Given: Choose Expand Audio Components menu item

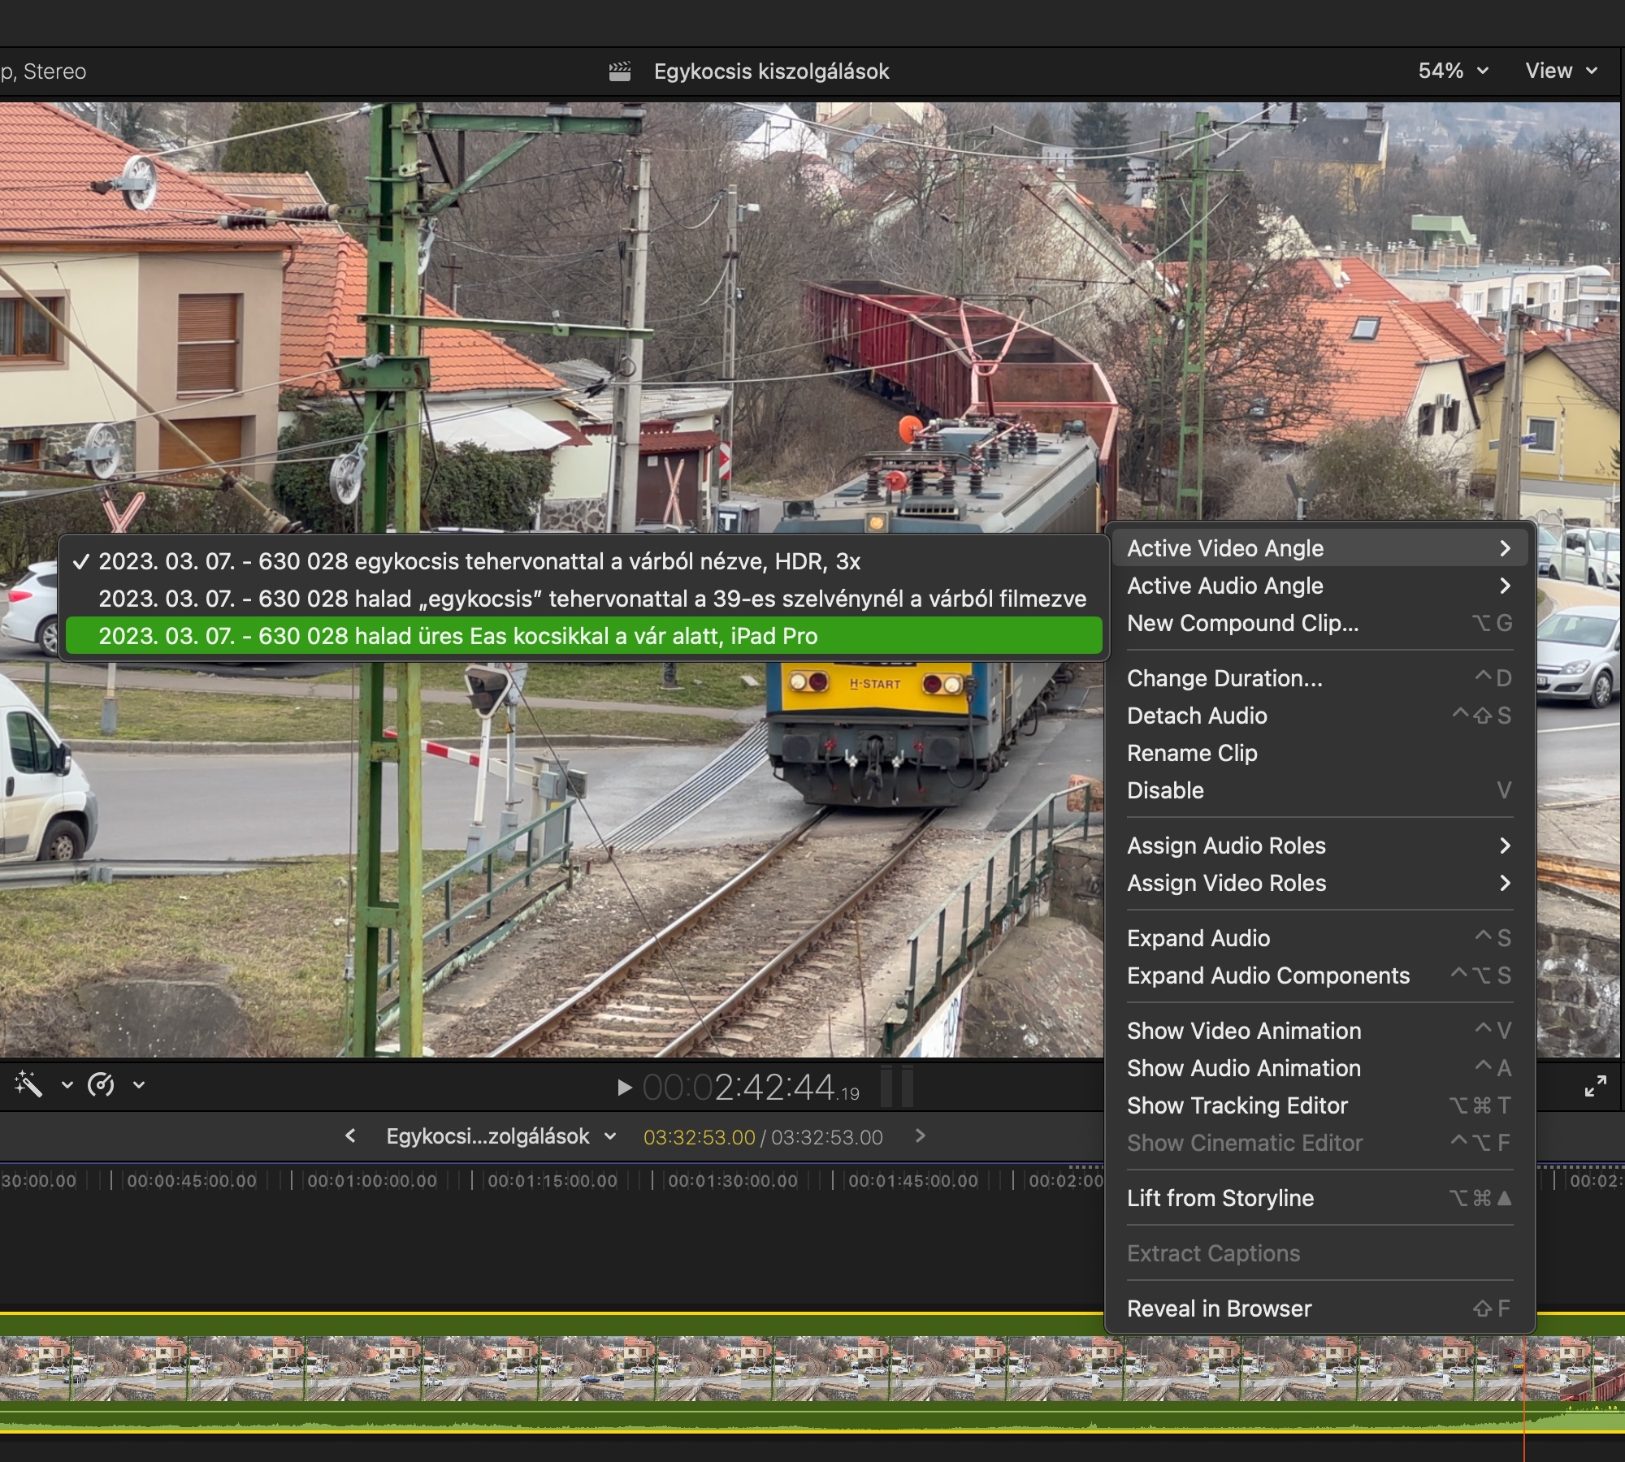Looking at the screenshot, I should [1319, 975].
